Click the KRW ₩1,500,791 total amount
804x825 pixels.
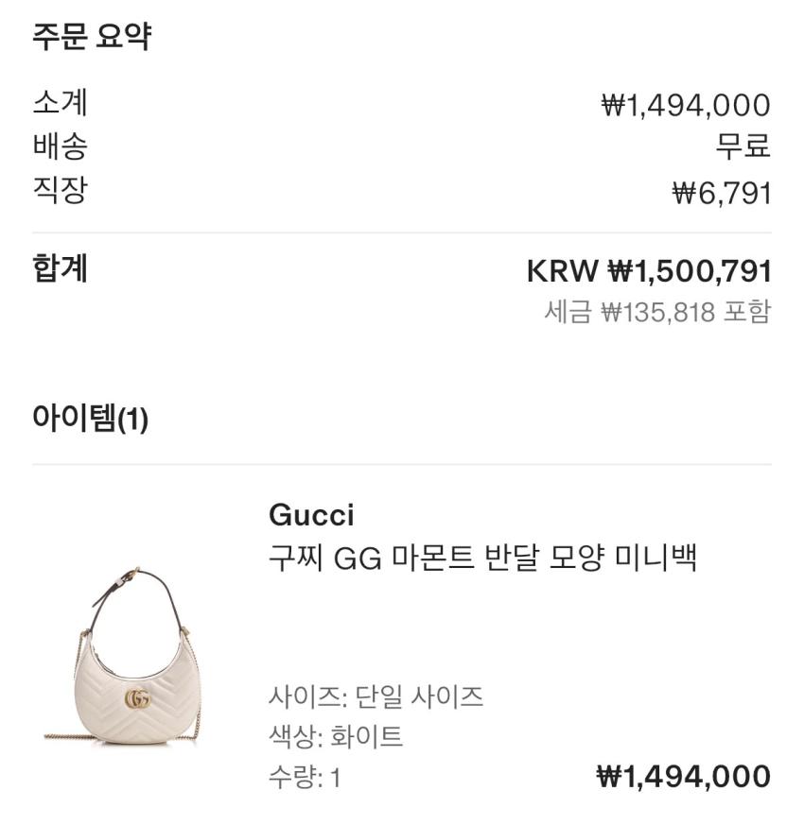coord(649,272)
